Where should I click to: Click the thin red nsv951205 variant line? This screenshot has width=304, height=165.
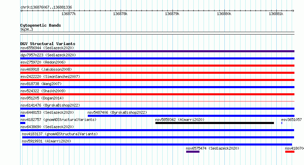click(x=157, y=101)
